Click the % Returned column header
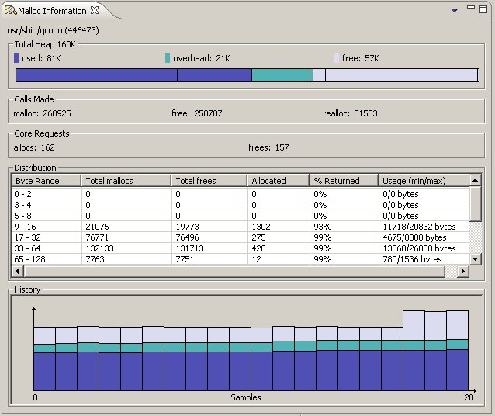Image resolution: width=495 pixels, height=416 pixels. pyautogui.click(x=344, y=181)
